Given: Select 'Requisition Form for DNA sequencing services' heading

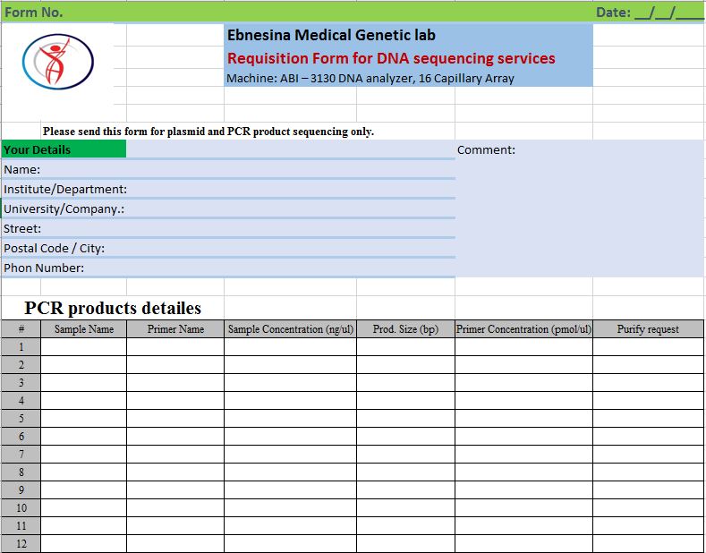Looking at the screenshot, I should (x=391, y=58).
